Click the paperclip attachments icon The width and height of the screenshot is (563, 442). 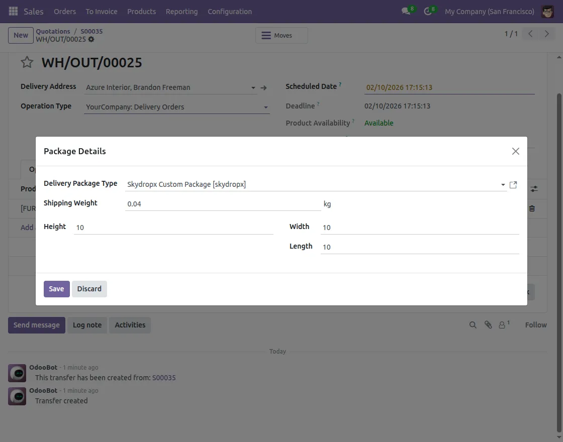(488, 325)
